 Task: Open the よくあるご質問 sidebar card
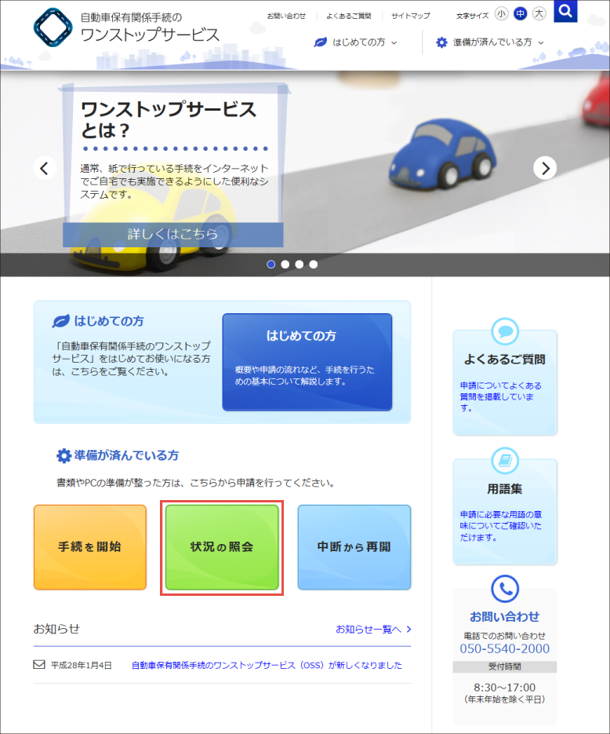505,383
